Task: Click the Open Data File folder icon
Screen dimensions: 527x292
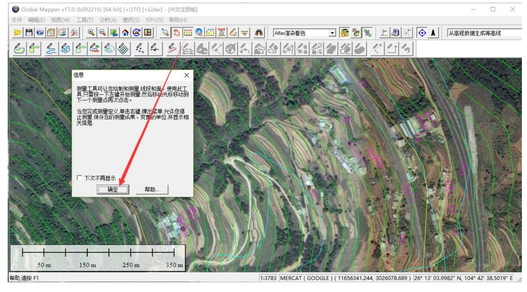Action: point(17,33)
